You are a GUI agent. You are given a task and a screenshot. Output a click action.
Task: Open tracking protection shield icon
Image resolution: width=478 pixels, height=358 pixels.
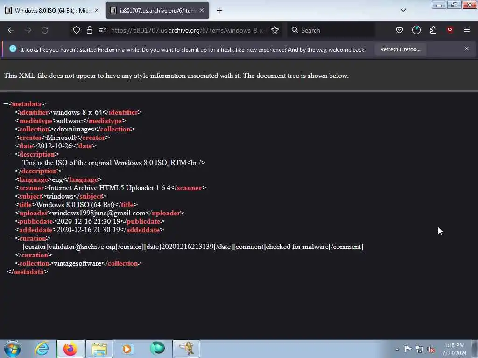click(77, 30)
